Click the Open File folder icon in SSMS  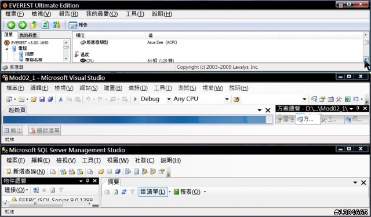[x=101, y=172]
